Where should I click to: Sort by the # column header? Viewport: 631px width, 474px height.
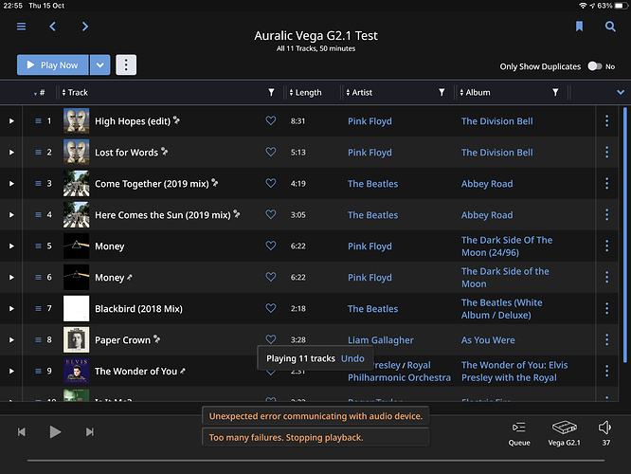tap(40, 93)
